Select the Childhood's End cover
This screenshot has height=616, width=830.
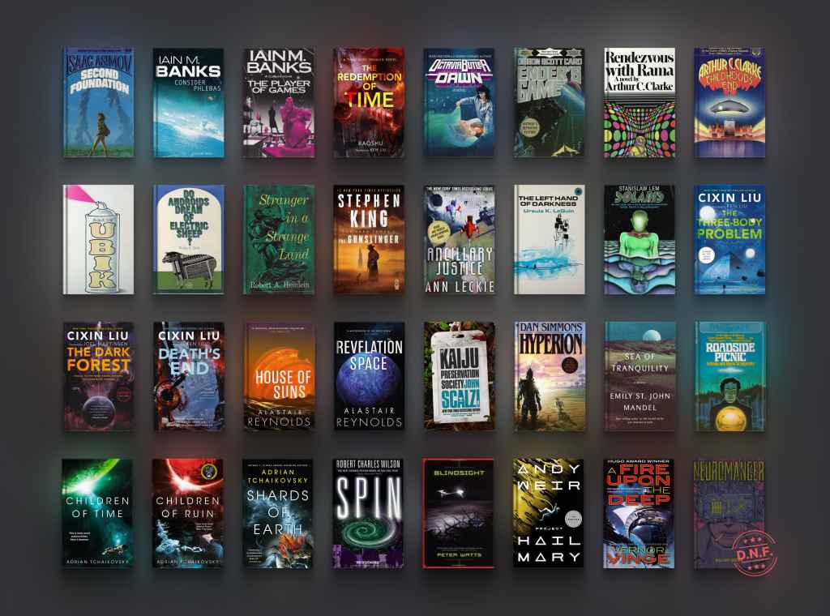point(729,99)
